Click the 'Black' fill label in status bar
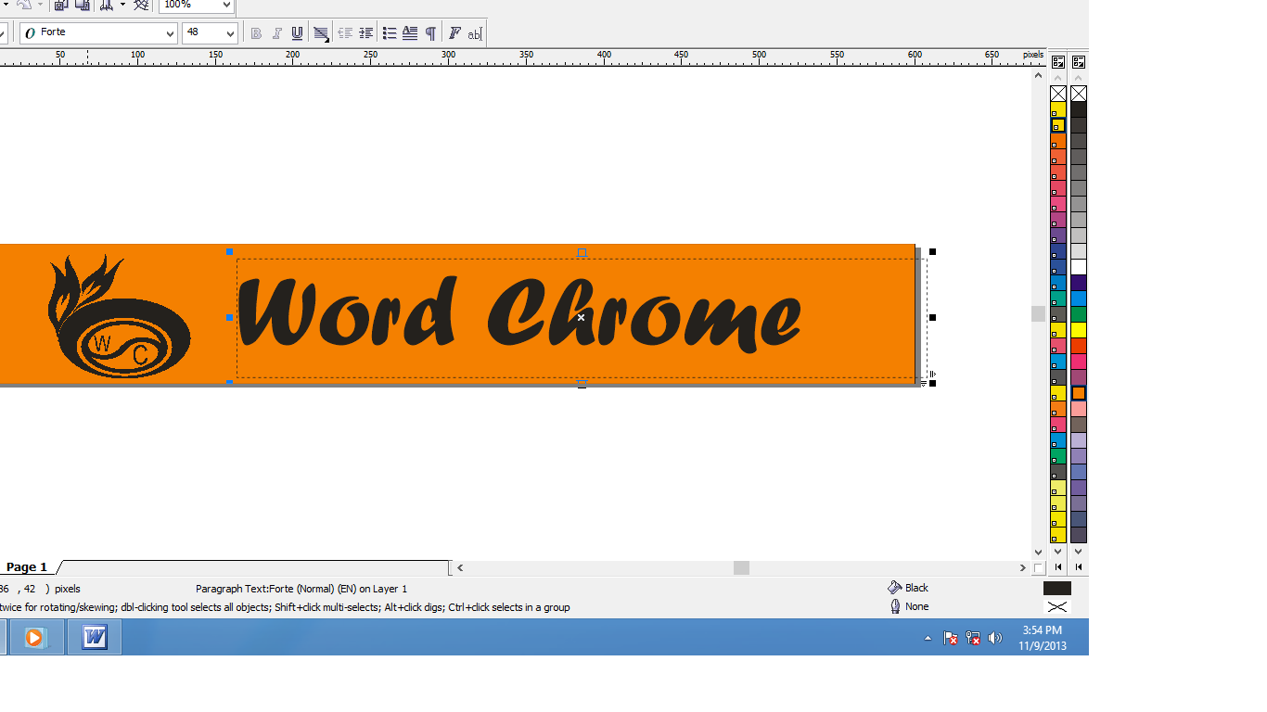Image resolution: width=1267 pixels, height=712 pixels. (x=916, y=588)
